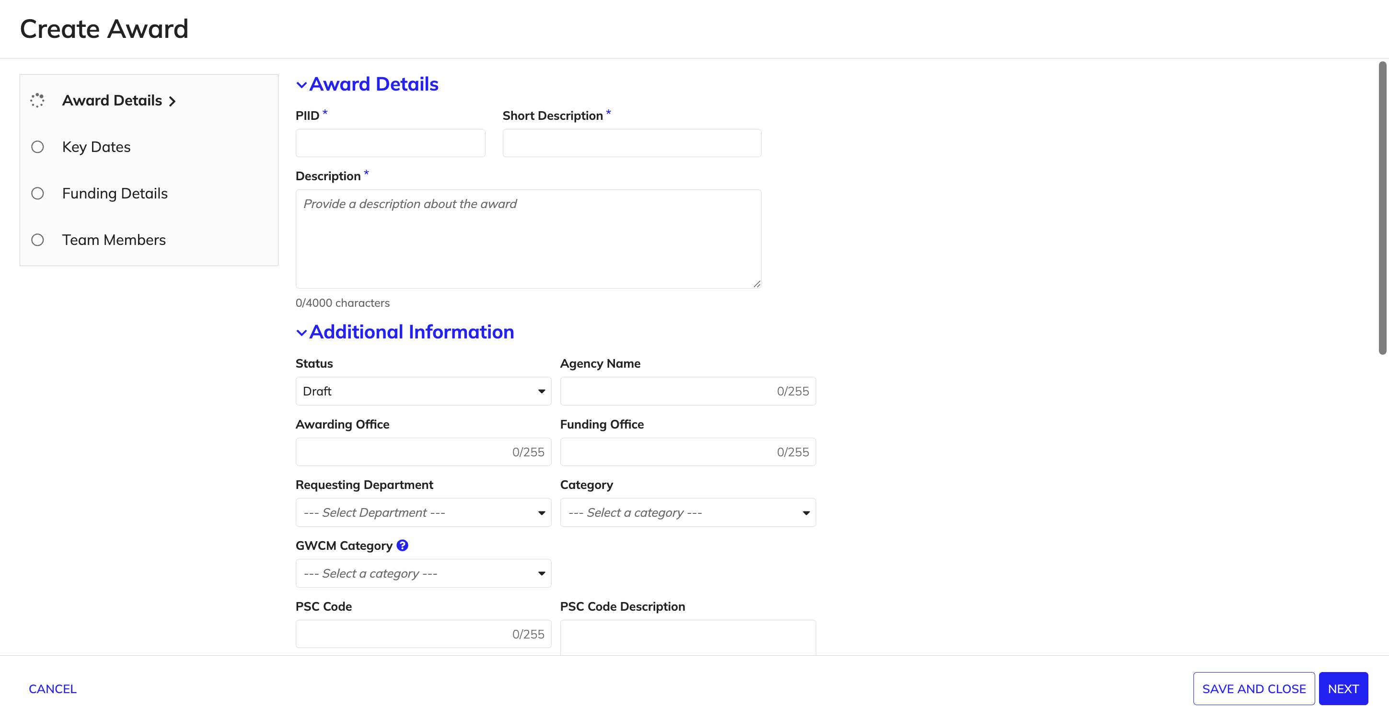The height and width of the screenshot is (720, 1389).
Task: Click the '0/4000 characters' counter text
Action: coord(342,303)
